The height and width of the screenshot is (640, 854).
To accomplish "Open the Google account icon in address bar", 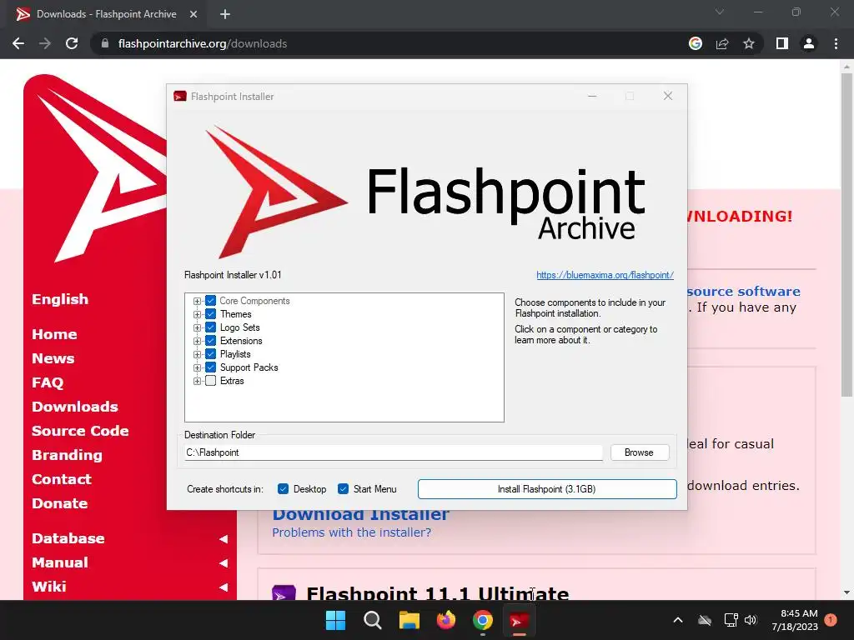I will point(696,43).
